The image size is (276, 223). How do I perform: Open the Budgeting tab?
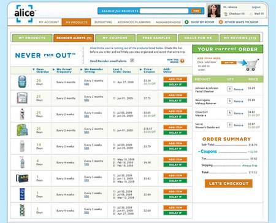coord(103,22)
